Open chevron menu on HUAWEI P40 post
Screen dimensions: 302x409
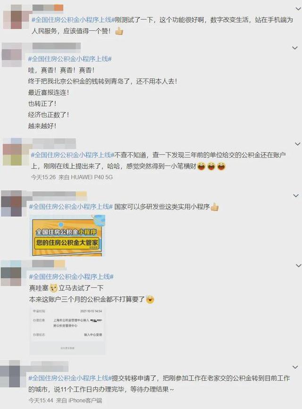click(298, 144)
